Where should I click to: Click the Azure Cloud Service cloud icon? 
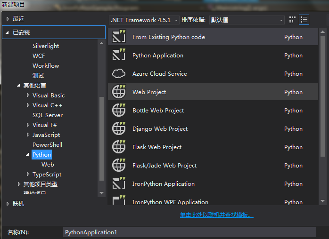click(x=119, y=73)
